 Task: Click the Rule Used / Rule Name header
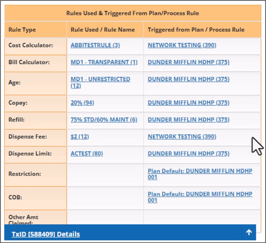[102, 30]
